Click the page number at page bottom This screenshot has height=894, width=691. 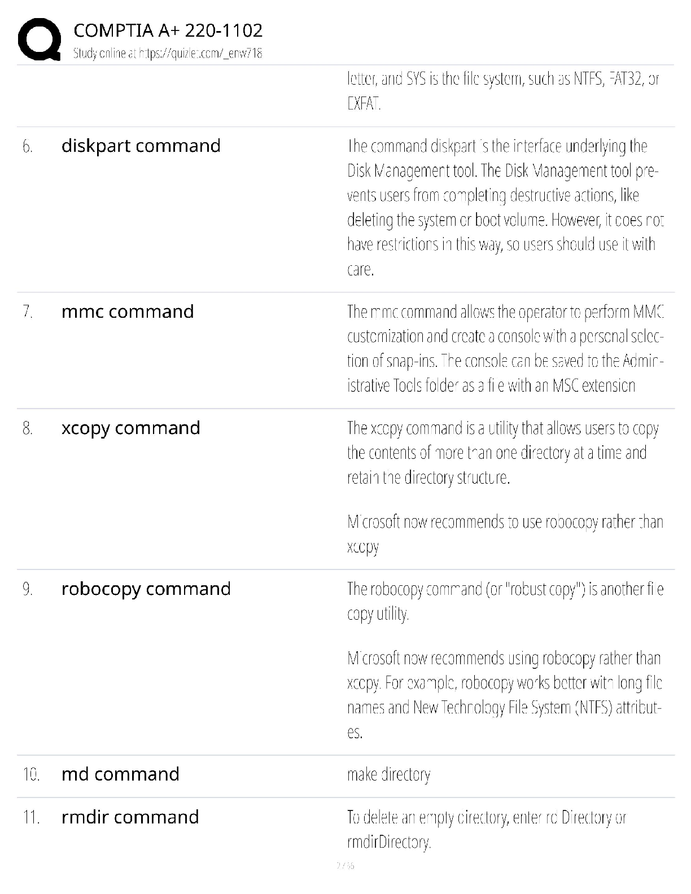[x=345, y=865]
